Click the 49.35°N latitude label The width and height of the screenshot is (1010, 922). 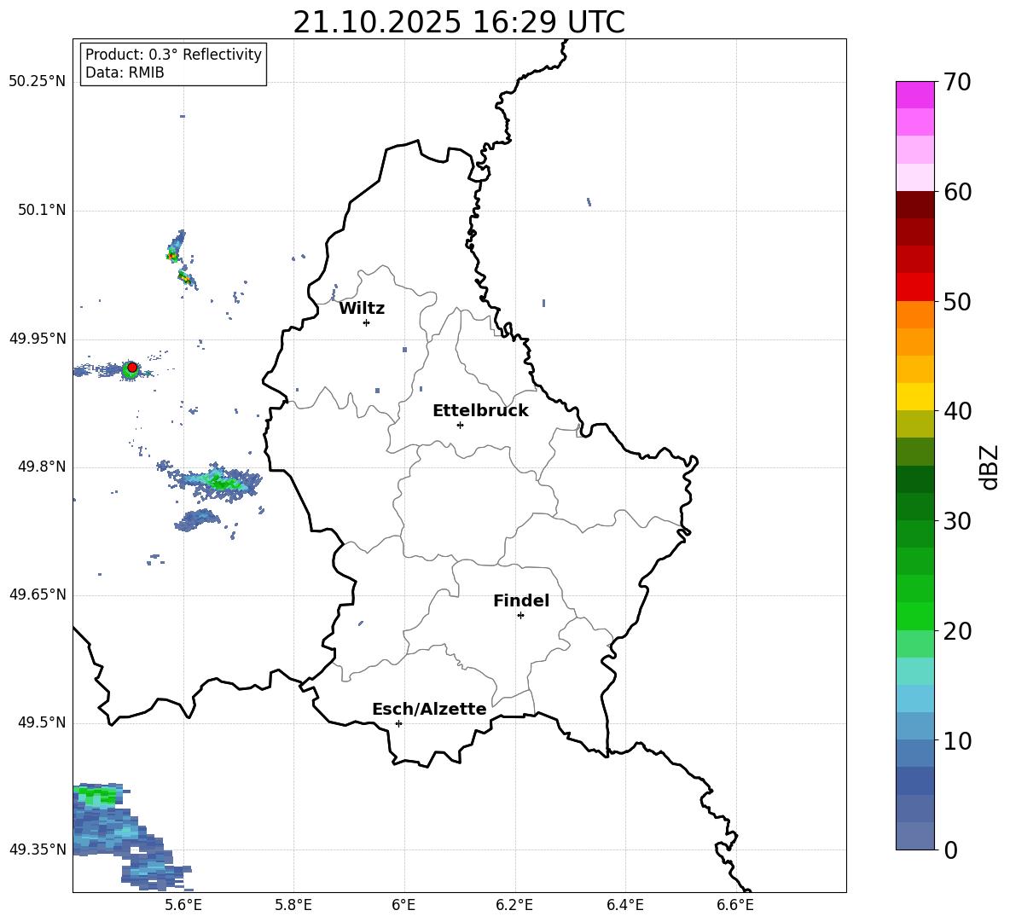37,850
